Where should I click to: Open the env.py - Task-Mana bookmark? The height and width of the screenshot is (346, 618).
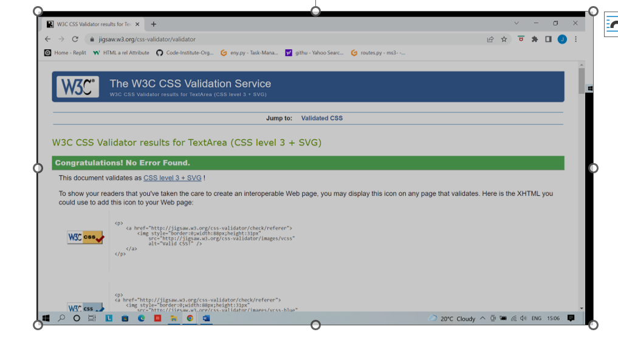tap(249, 52)
